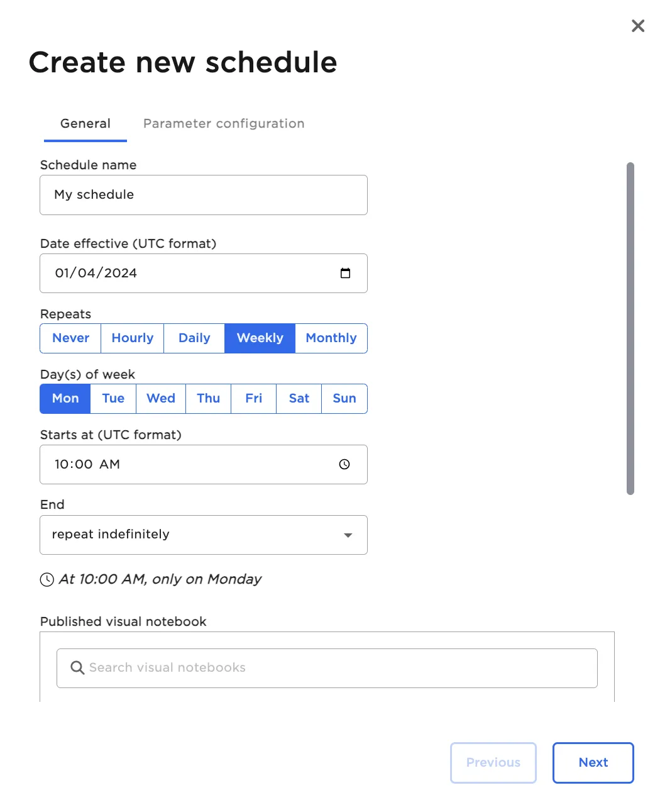The image size is (660, 795).
Task: Expand the End dropdown arrow
Action: 348,535
